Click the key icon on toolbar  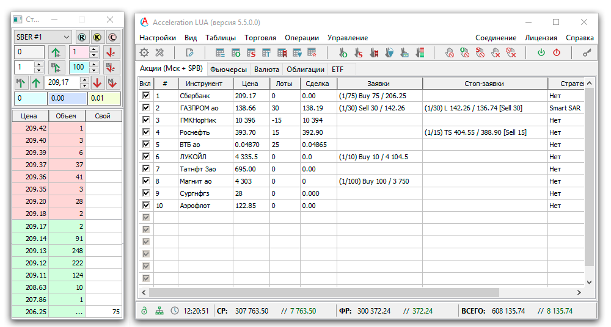[587, 52]
